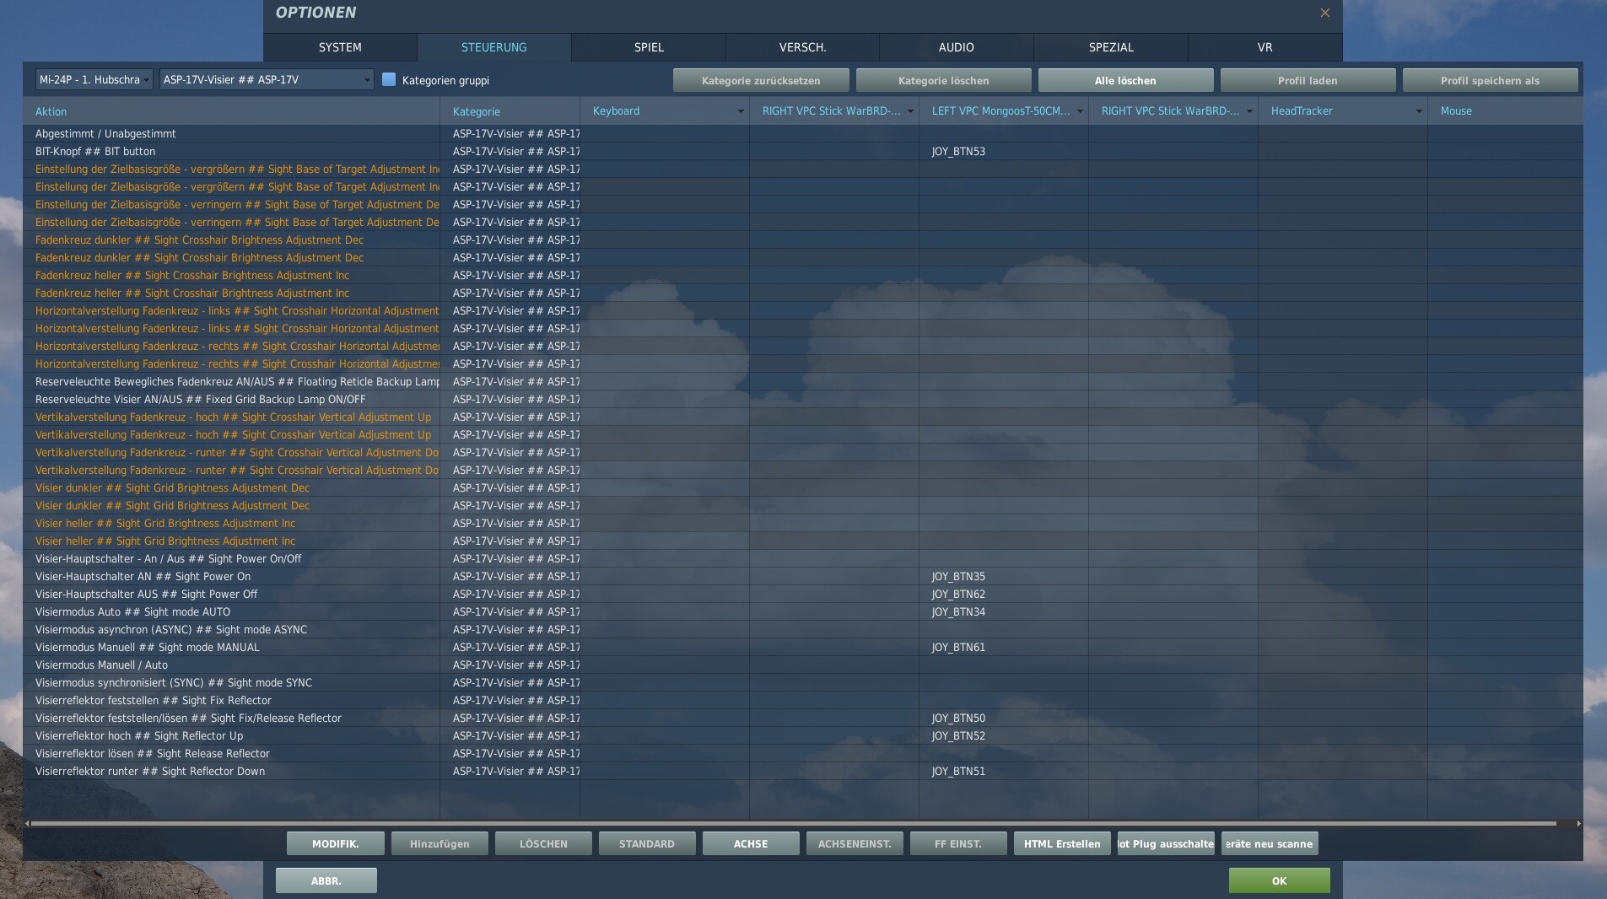Select the Visiermodus Auto row
Viewport: 1607px width, 899px height.
tap(802, 612)
